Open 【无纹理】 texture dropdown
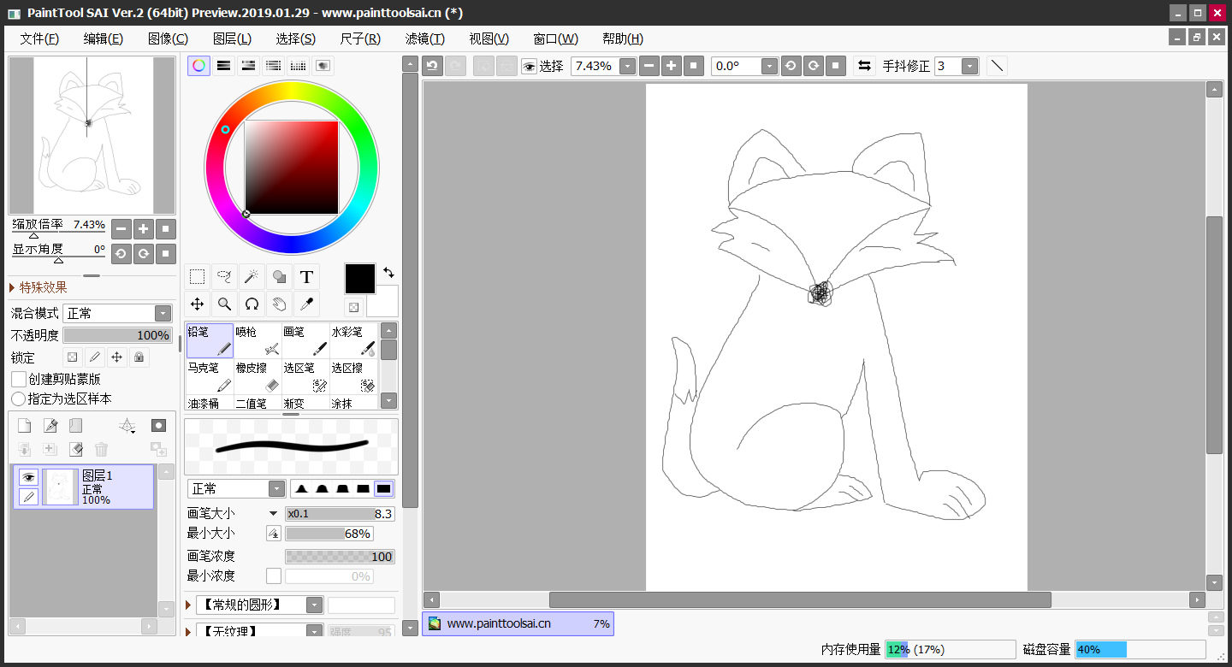 315,631
